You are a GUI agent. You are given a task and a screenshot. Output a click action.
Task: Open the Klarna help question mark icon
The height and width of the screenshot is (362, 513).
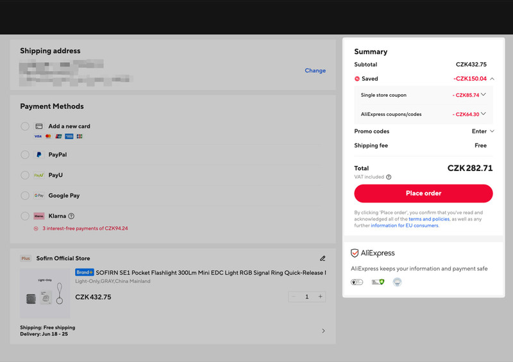tap(71, 216)
